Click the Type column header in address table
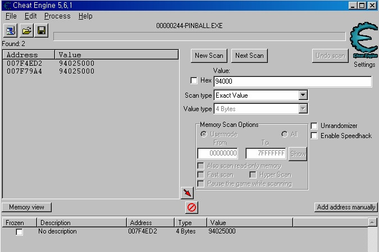 click(190, 222)
